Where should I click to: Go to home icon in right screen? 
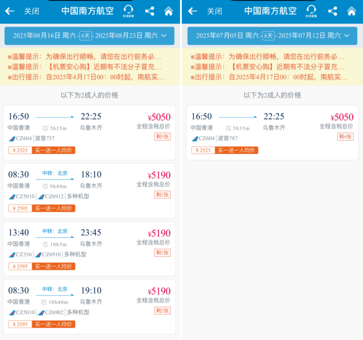[x=352, y=11]
